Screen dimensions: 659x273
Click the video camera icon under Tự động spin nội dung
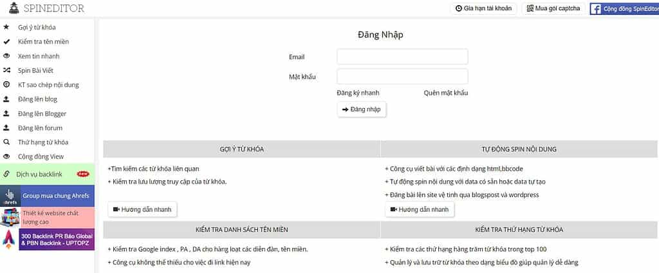[394, 209]
